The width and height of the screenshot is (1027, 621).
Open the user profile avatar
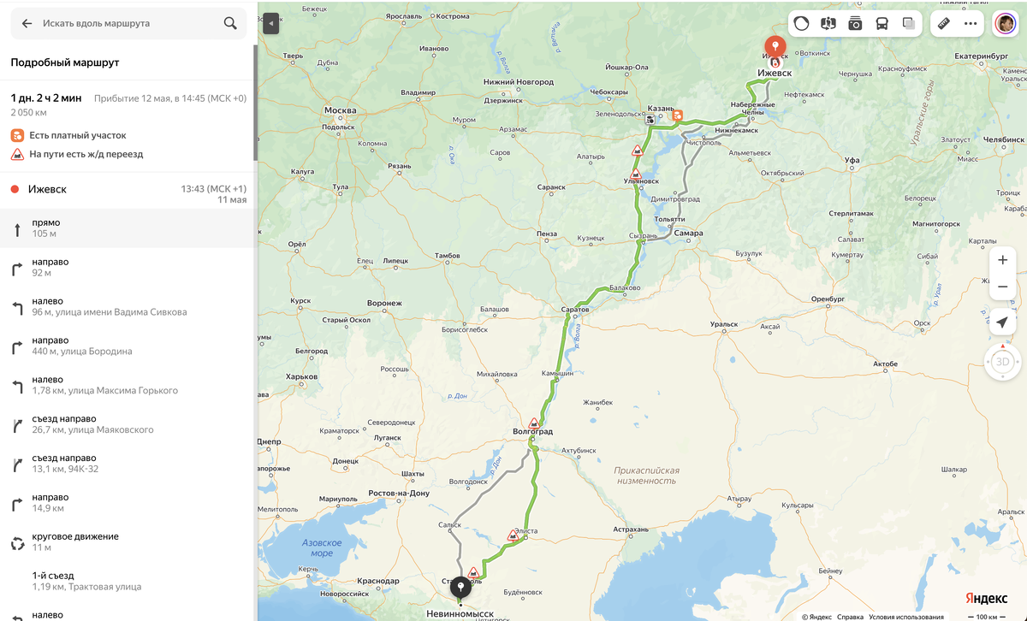click(x=1005, y=24)
